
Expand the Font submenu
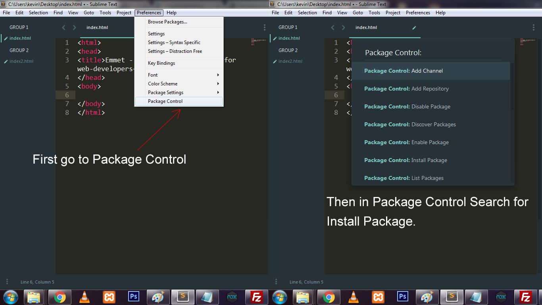179,75
